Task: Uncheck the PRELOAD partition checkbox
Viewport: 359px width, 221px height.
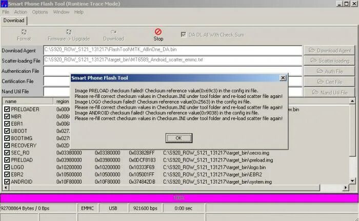Action: pos(7,160)
